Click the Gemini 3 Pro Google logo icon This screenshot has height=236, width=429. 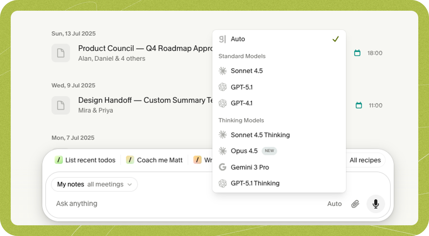223,167
